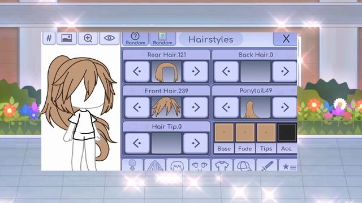The height and width of the screenshot is (203, 362).
Task: Click the Tips label button
Action: 266,148
